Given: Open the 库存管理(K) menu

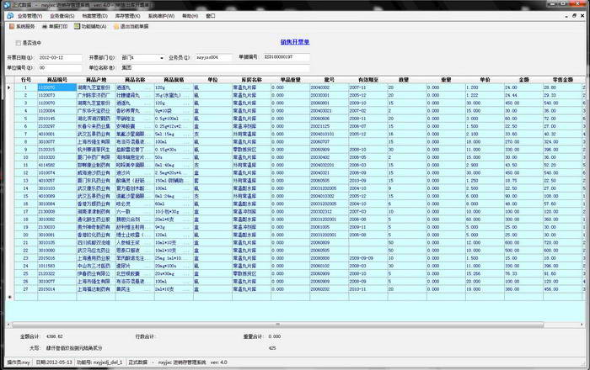Looking at the screenshot, I should [127, 16].
